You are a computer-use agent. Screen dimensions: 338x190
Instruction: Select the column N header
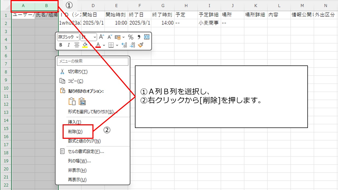pos(326,6)
